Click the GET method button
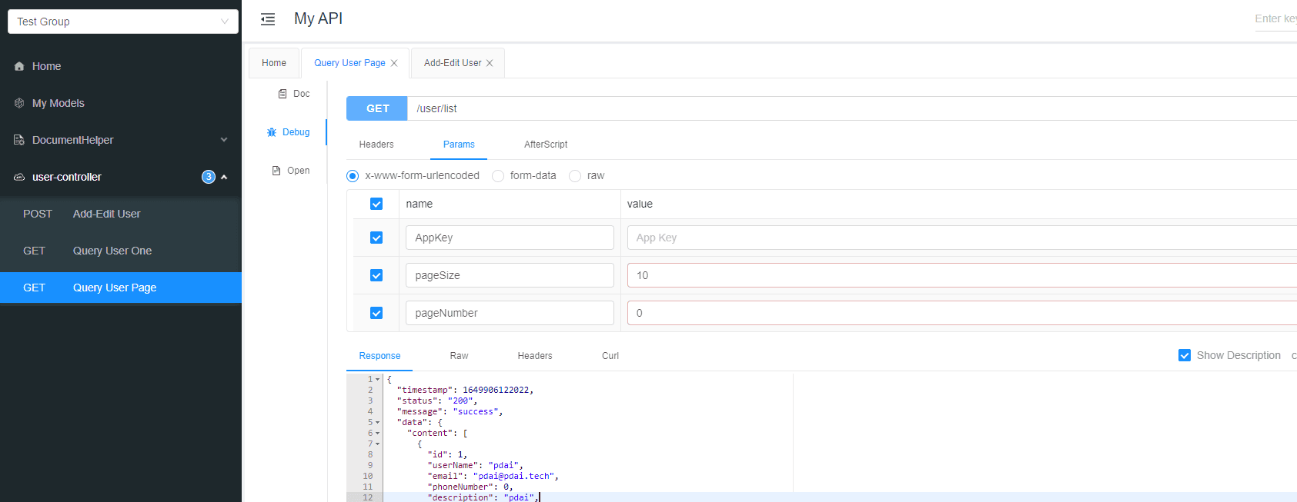The height and width of the screenshot is (502, 1297). 377,108
